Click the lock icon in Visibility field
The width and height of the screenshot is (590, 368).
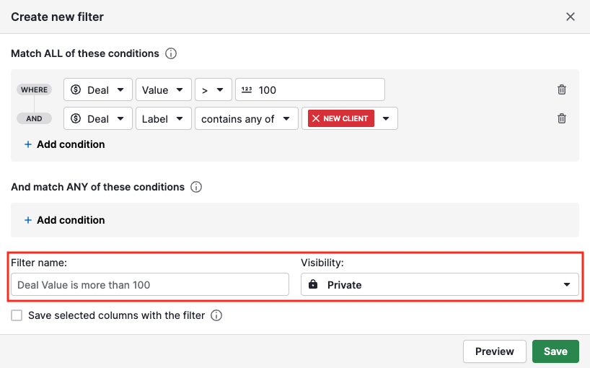pos(312,285)
